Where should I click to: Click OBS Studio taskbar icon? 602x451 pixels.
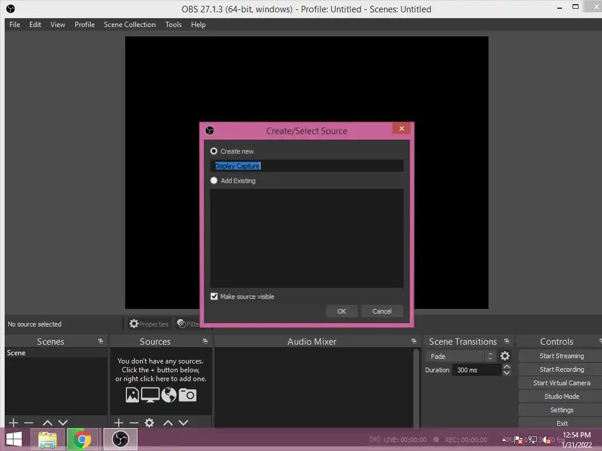click(x=121, y=439)
